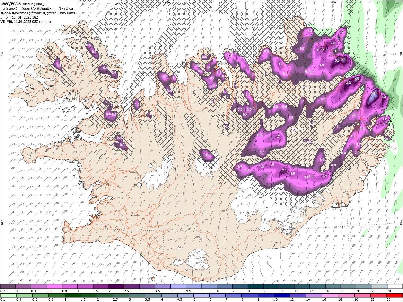Click the UWC/ECDS title text
Screen dimensions: 403x302
tap(11, 4)
